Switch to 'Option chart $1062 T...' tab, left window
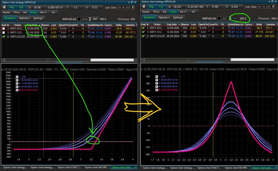278x171 pixels. pyautogui.click(x=69, y=167)
